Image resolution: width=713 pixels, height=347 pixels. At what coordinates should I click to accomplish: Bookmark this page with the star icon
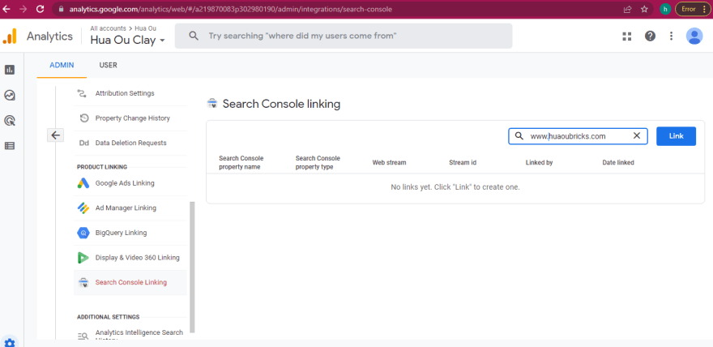[x=644, y=9]
